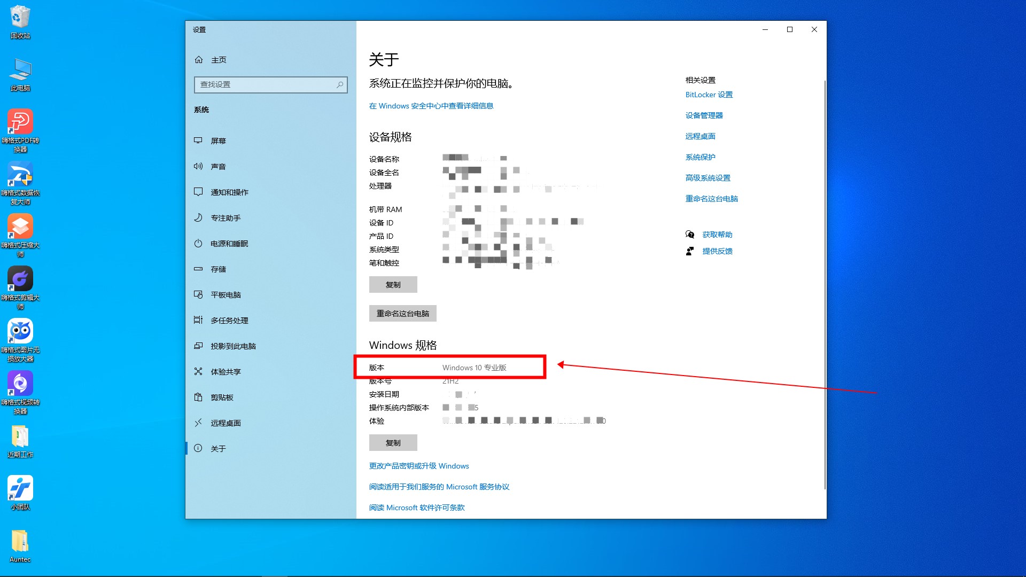This screenshot has height=577, width=1026.
Task: Open 获取帮助 link text
Action: [x=718, y=235]
